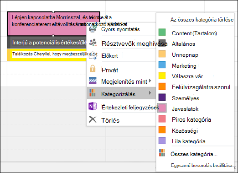Pick the dark gray Általános swatch
238x173 pixels.
[162, 43]
